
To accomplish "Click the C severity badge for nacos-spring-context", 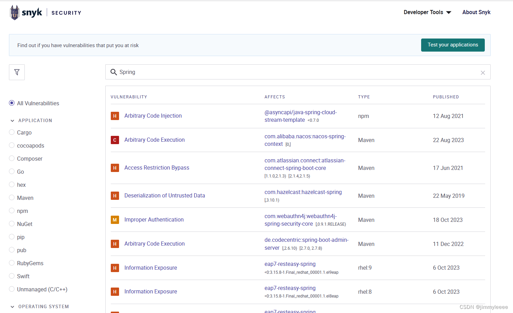I will (x=115, y=140).
